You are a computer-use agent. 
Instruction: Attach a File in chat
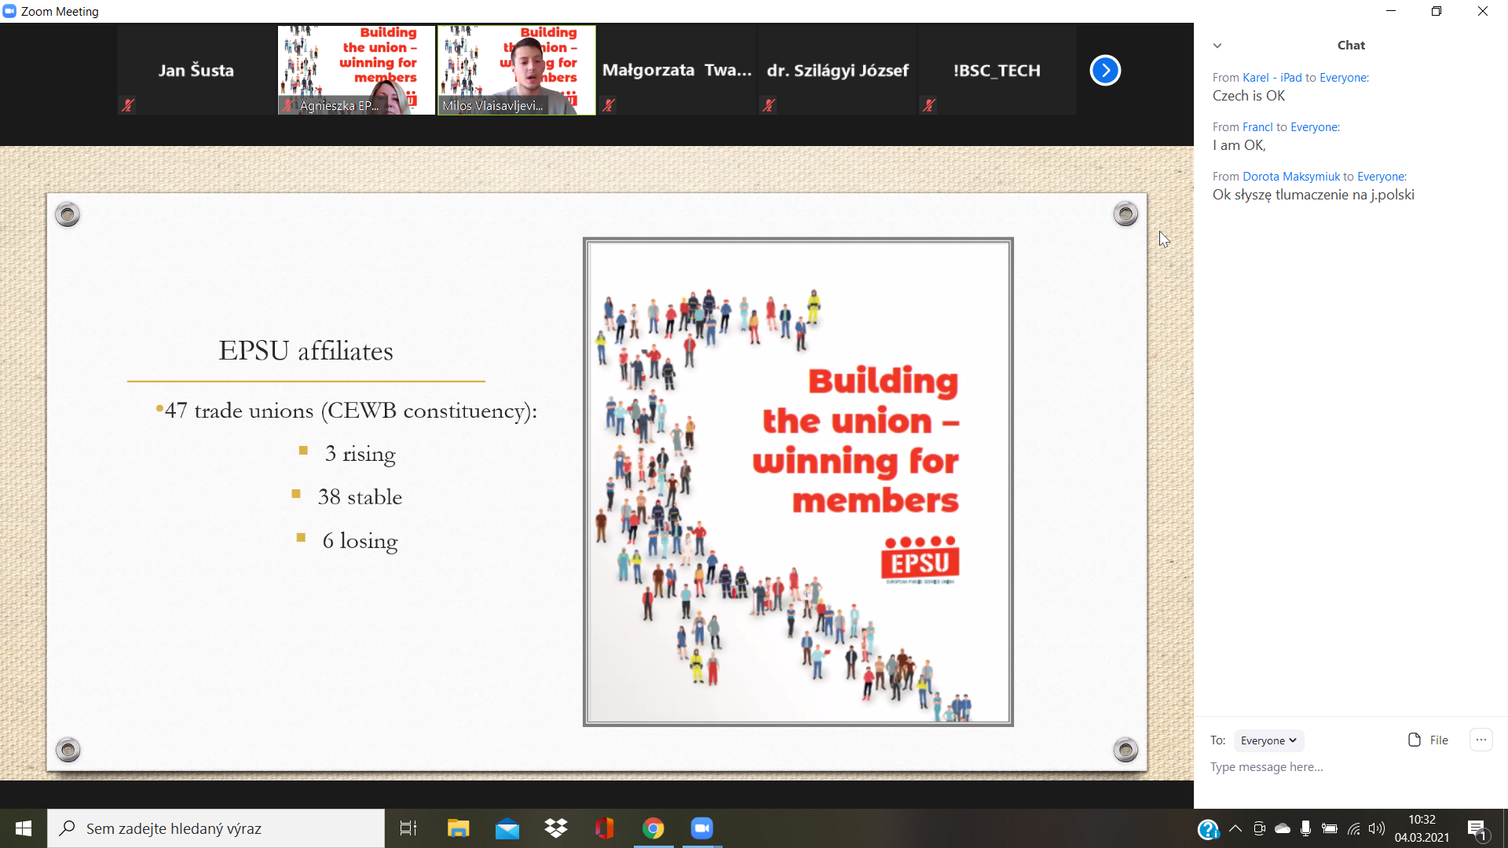(x=1429, y=740)
